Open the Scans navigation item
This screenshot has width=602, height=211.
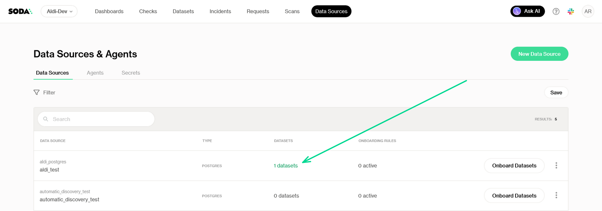coord(292,11)
